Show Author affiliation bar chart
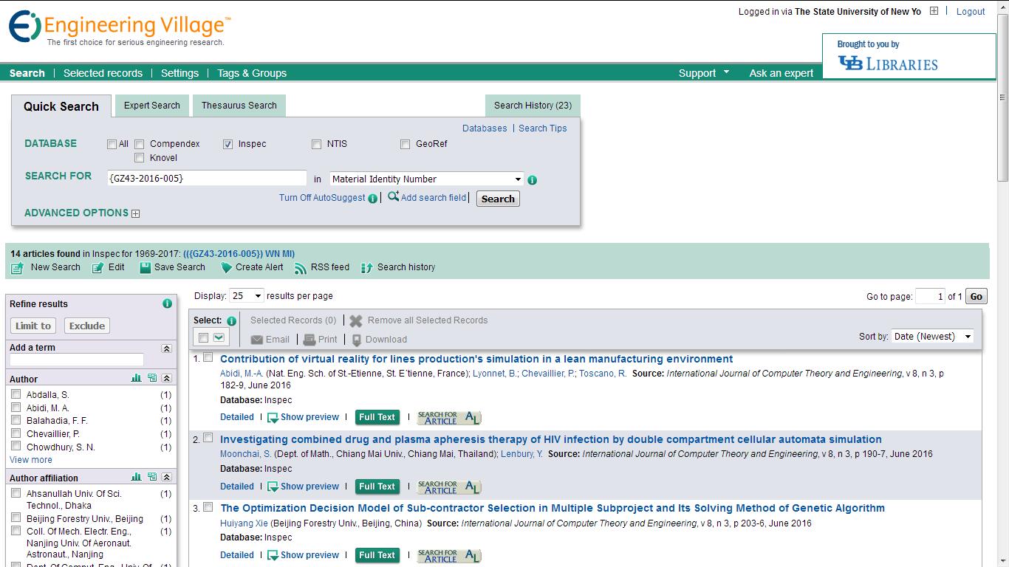 (x=136, y=477)
